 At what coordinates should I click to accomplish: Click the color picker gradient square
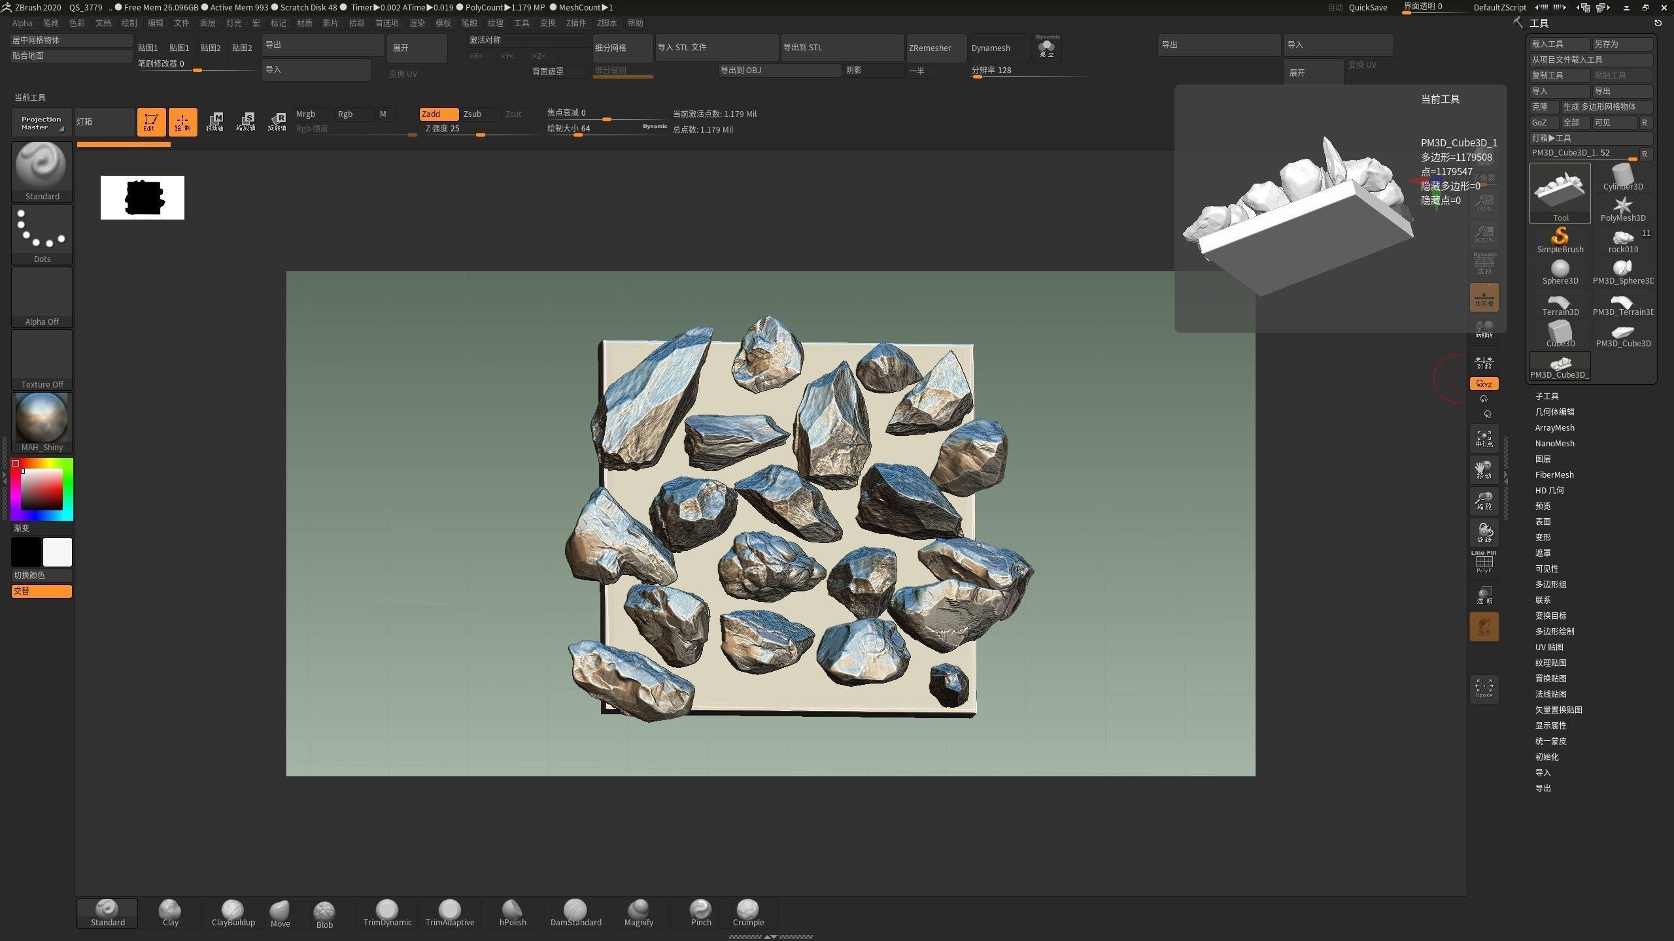41,489
